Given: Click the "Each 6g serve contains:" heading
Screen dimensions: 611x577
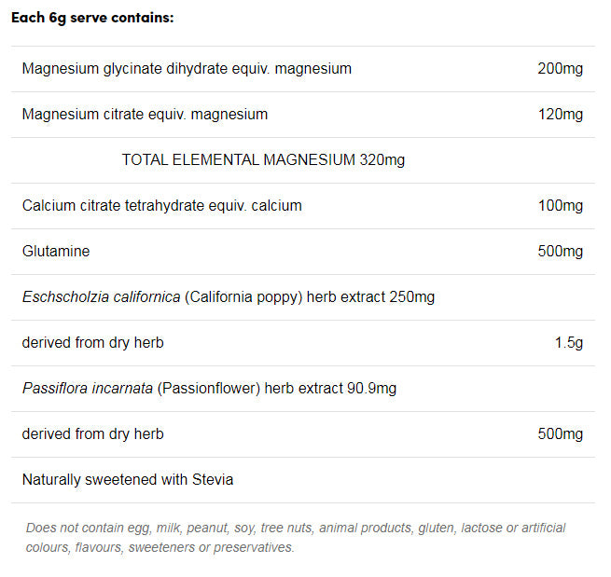Looking at the screenshot, I should pyautogui.click(x=91, y=18).
